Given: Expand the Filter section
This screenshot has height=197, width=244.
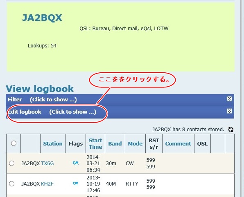Looking at the screenshot, I should [120, 99].
